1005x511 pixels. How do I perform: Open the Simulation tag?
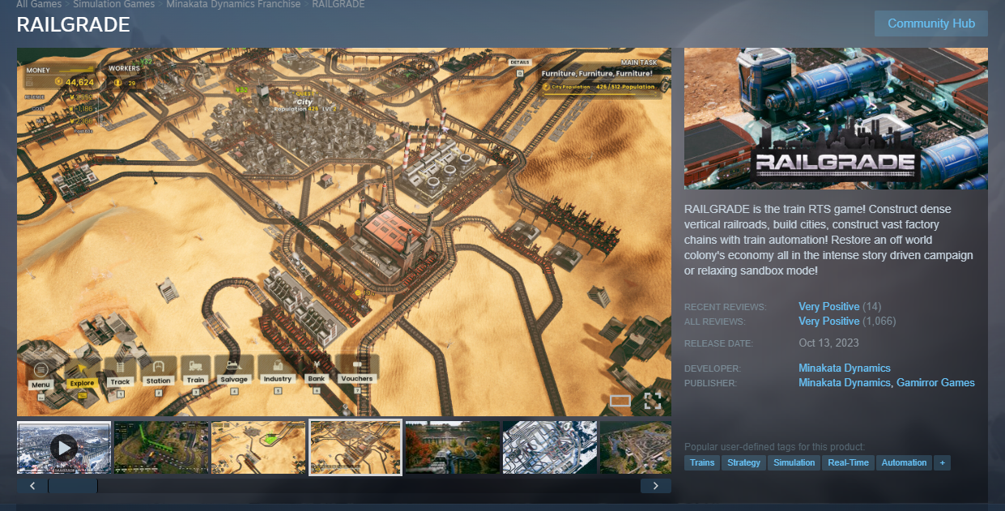[x=794, y=462]
